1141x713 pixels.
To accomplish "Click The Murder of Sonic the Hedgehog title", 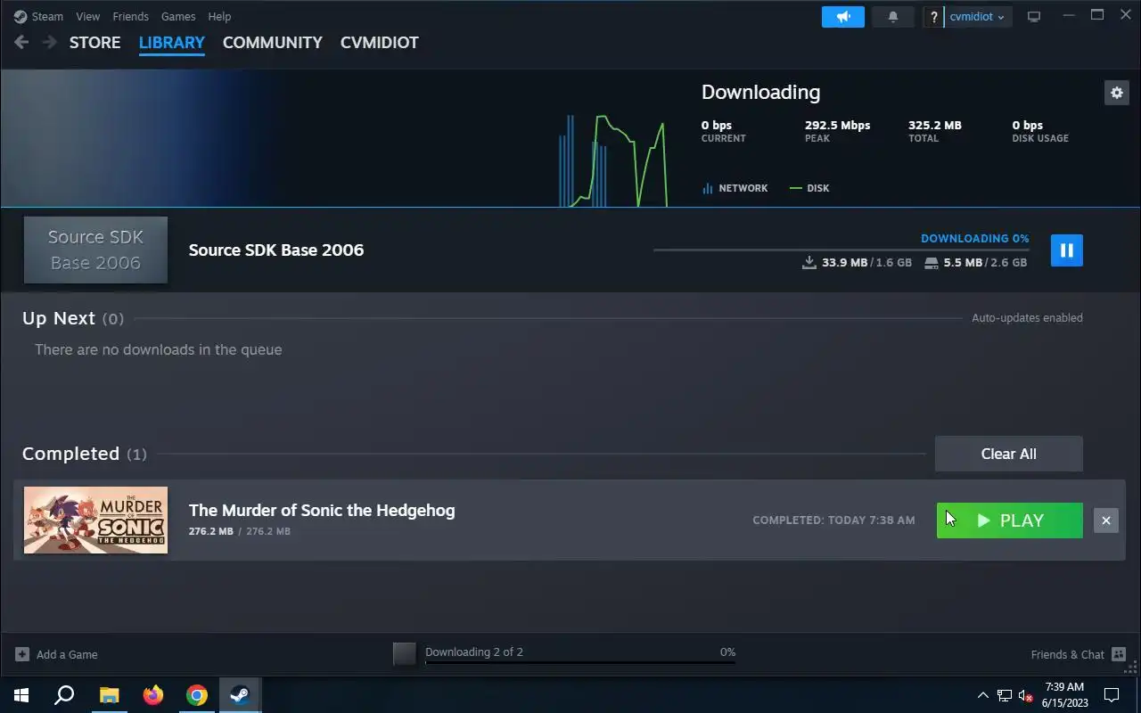I will pyautogui.click(x=322, y=510).
